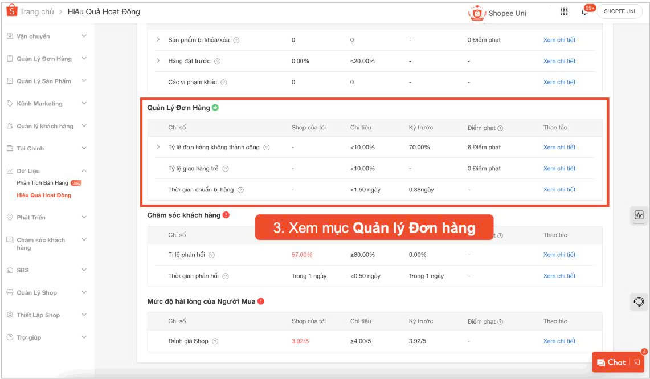Collapse the Dữ Liệu sidebar section
650x379 pixels.
coord(84,170)
